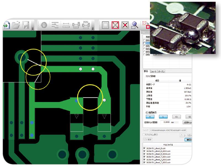The width and height of the screenshot is (221, 167).
Task: Activate the red fit-to-window zoom icon
Action: (x=115, y=25)
